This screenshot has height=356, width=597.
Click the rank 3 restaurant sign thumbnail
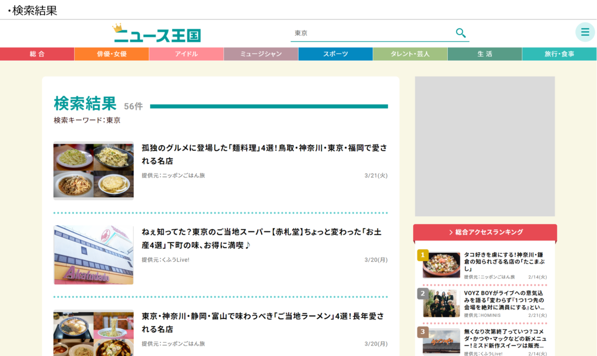[441, 341]
